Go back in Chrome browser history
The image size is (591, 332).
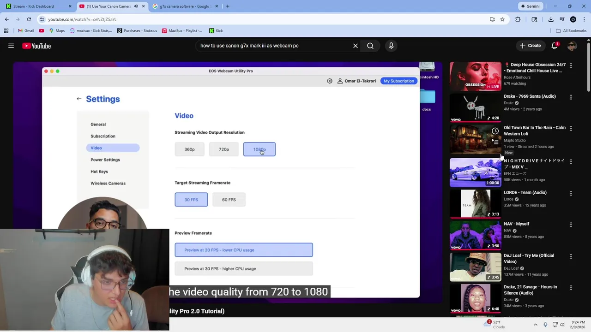7,19
